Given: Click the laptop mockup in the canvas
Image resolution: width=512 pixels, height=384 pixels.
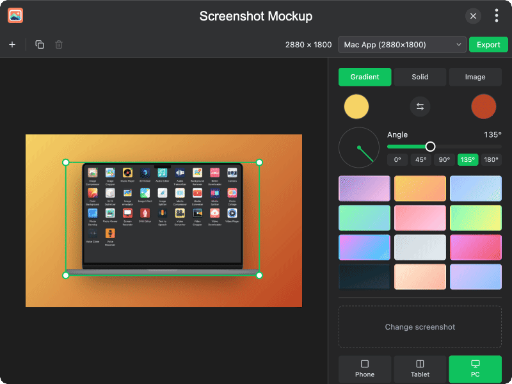Looking at the screenshot, I should (163, 219).
